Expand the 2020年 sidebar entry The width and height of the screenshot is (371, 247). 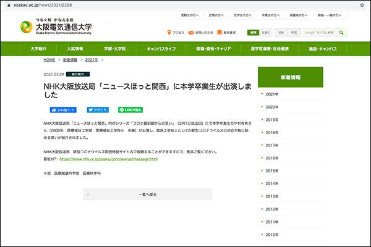pyautogui.click(x=291, y=107)
